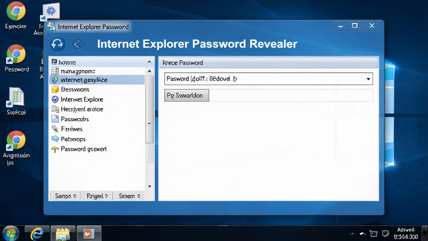Click the Besswons folder icon
The height and width of the screenshot is (241, 428).
(x=55, y=90)
